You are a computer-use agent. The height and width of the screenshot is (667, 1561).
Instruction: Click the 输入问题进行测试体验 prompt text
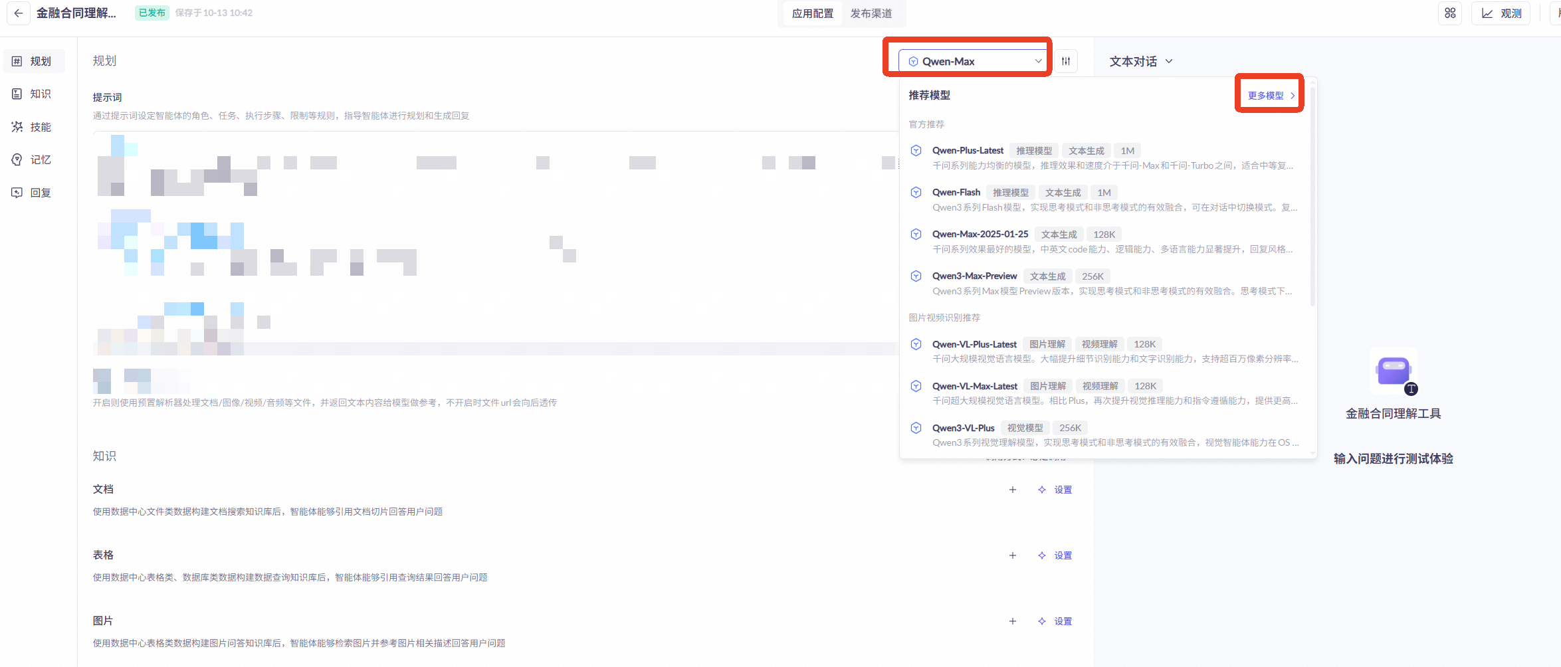pyautogui.click(x=1394, y=459)
